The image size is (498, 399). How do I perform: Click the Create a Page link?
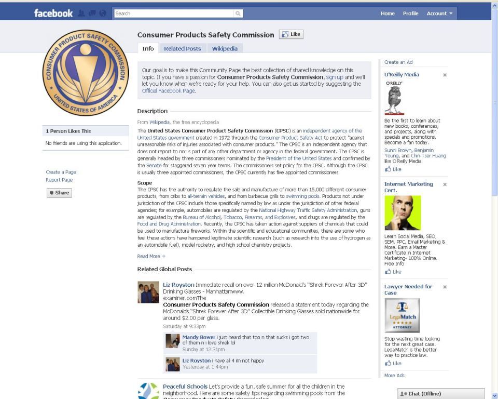pos(61,172)
